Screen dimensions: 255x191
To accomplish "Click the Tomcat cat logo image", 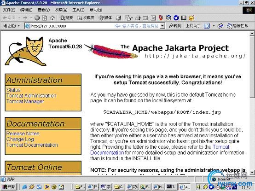I will tap(26, 51).
